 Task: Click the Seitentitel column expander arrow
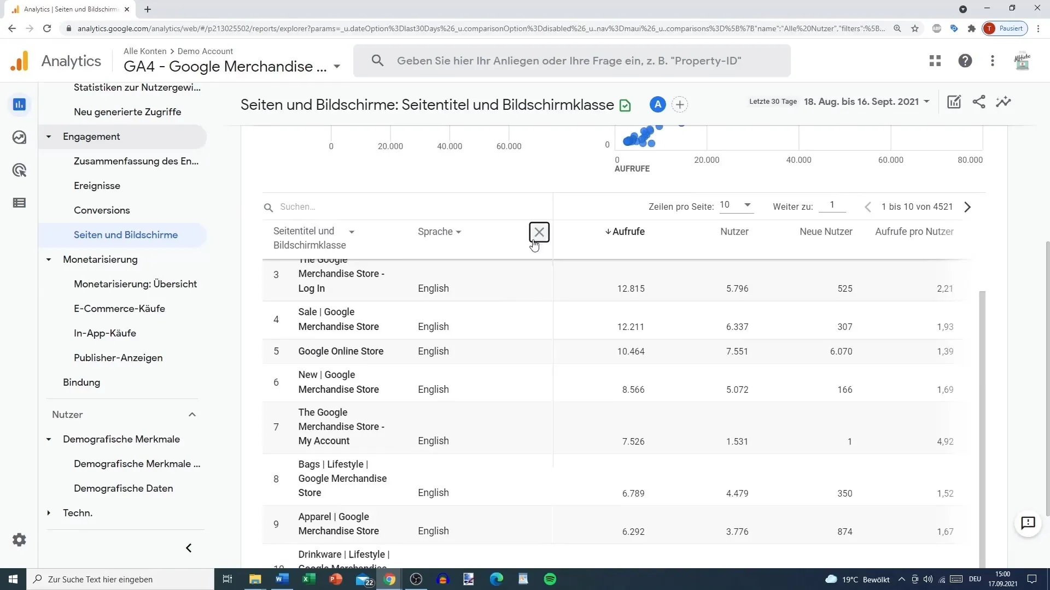(x=351, y=231)
